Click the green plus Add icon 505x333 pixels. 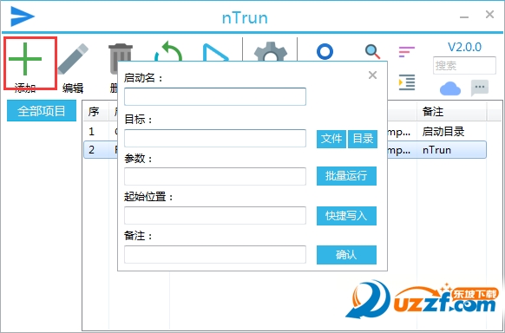pos(25,59)
